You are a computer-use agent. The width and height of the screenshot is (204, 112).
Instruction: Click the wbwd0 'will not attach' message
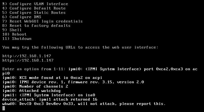84,104
